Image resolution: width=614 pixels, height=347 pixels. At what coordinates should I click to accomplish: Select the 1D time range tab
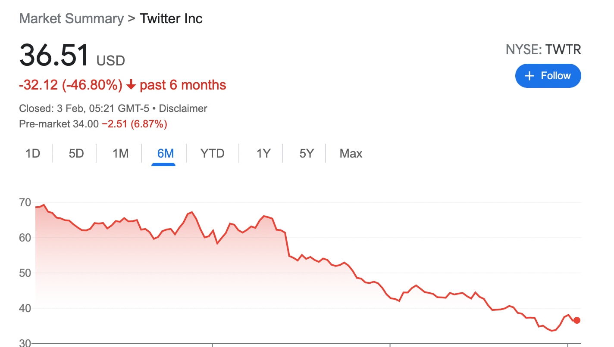click(x=33, y=154)
